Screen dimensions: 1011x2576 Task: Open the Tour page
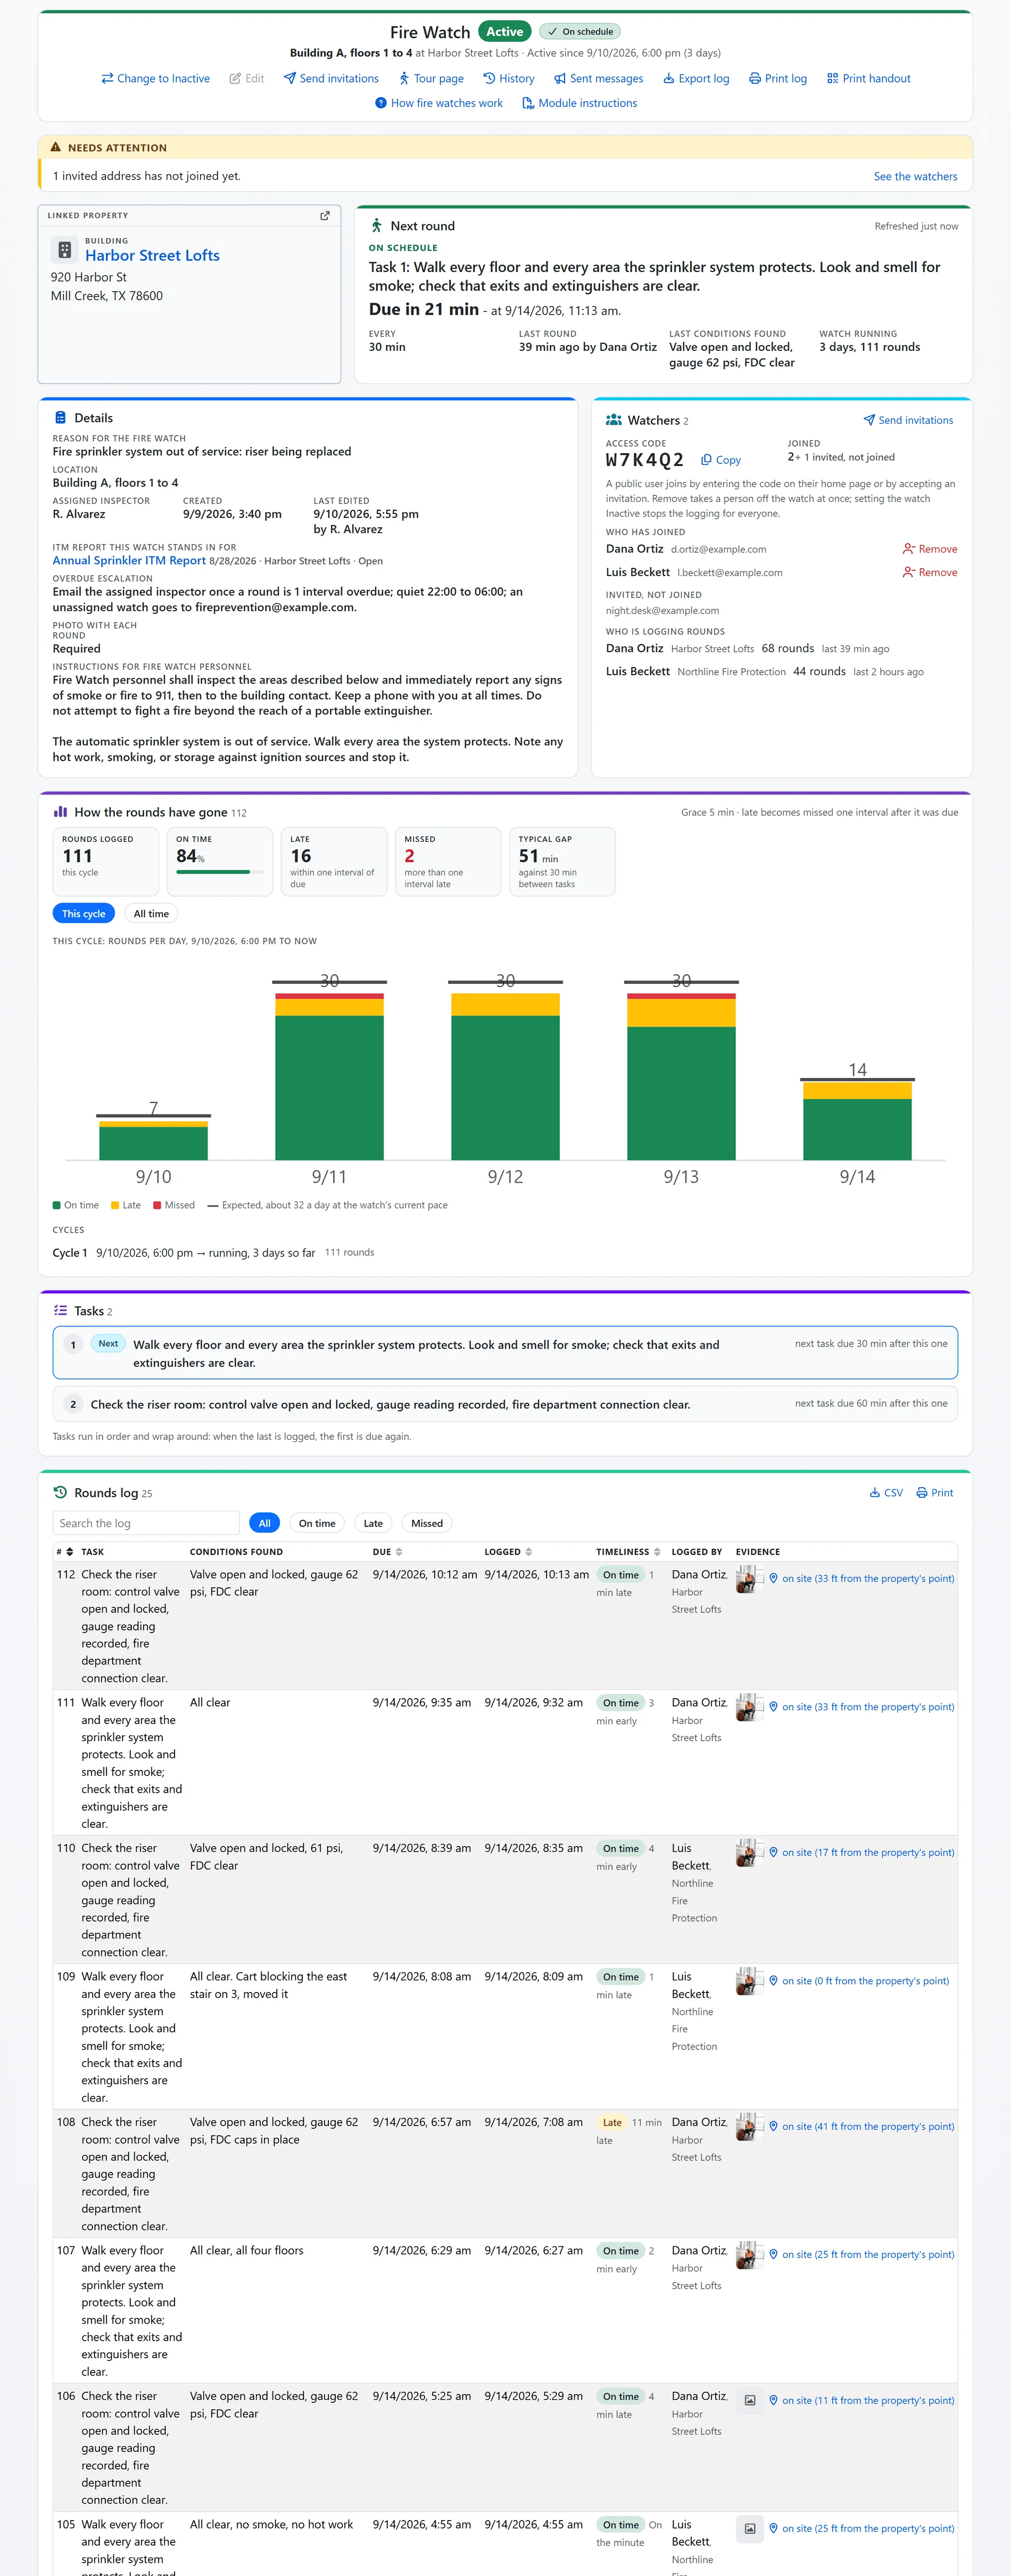pos(430,78)
